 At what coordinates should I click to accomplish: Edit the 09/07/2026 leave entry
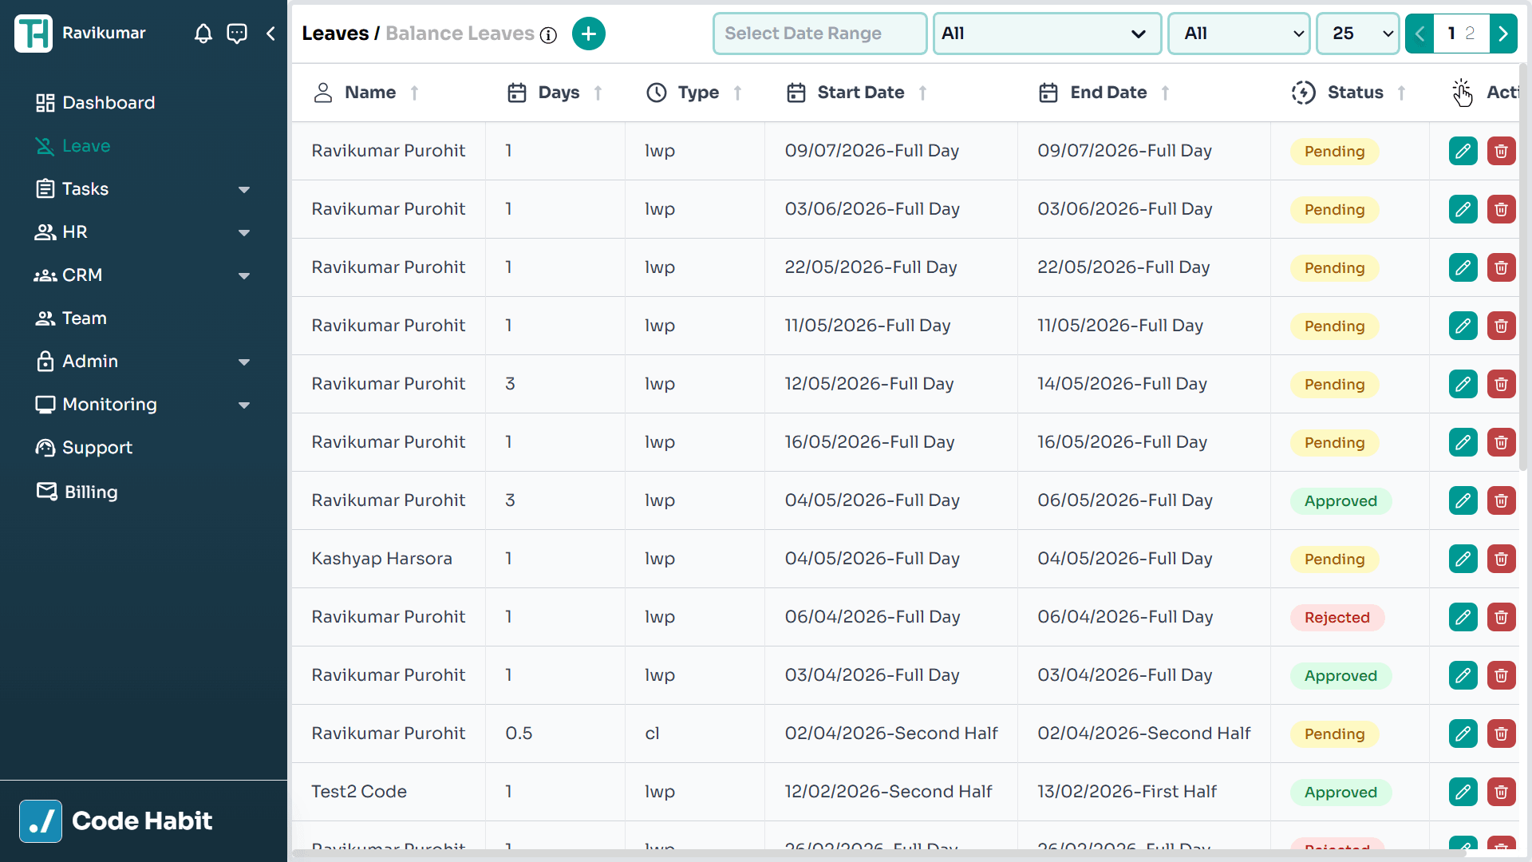[1463, 151]
